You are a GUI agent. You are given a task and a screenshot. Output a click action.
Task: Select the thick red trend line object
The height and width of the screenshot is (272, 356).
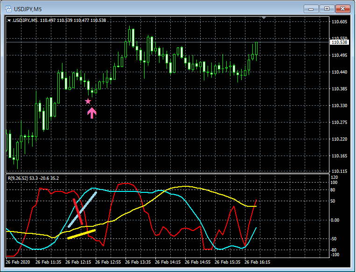[x=78, y=212]
